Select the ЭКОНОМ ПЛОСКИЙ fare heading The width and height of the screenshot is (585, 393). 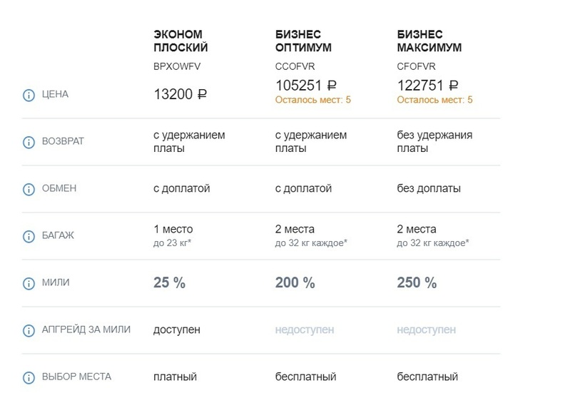coord(180,41)
